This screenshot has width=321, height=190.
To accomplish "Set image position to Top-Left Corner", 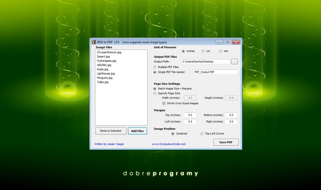I will click(x=202, y=133).
